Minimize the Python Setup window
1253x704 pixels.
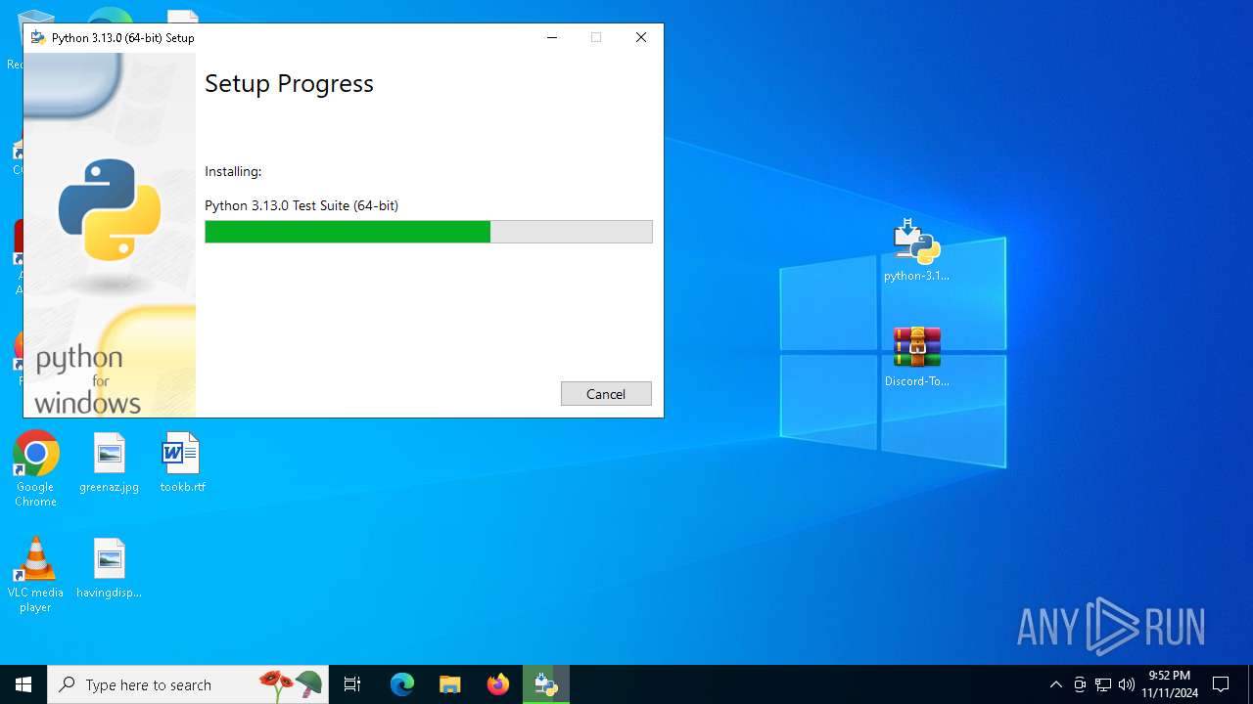(552, 37)
